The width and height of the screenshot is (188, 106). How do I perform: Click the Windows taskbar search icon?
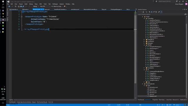click(3, 4)
